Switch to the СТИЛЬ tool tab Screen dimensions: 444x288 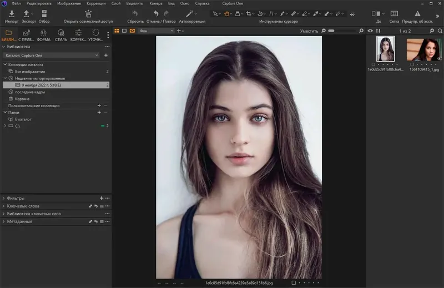point(60,35)
